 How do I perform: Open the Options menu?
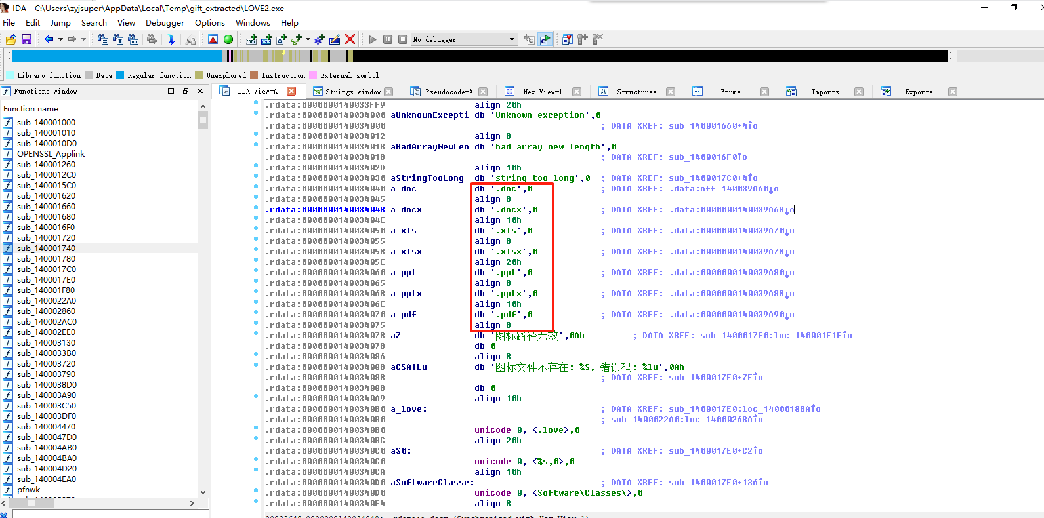click(x=210, y=22)
